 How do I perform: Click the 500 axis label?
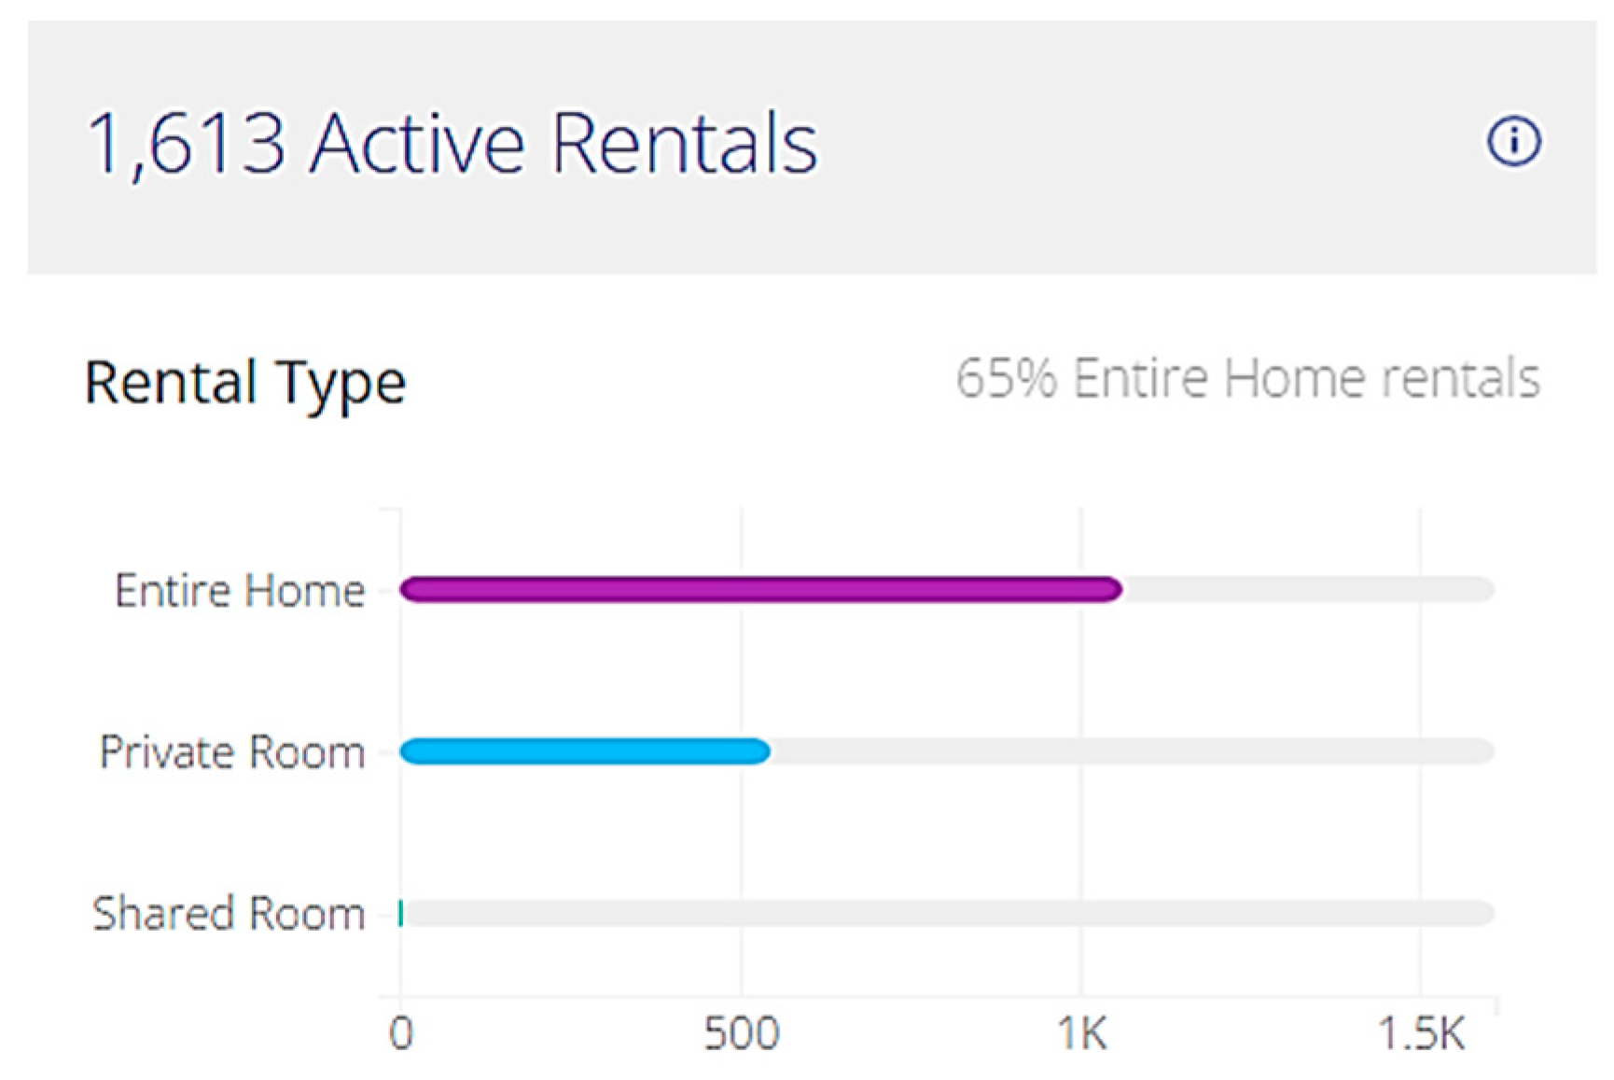click(742, 1034)
